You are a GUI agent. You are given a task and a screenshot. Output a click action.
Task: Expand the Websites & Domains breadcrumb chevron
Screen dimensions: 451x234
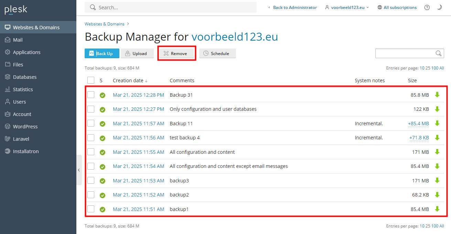click(x=128, y=24)
